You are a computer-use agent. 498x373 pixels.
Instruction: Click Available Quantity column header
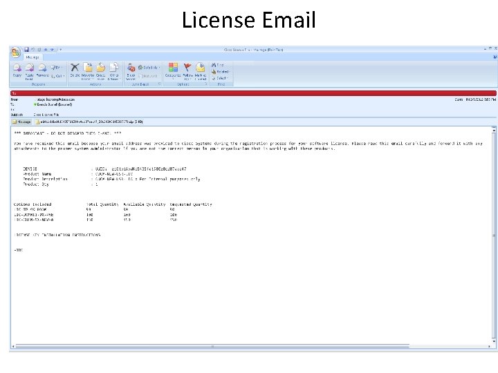(145, 204)
